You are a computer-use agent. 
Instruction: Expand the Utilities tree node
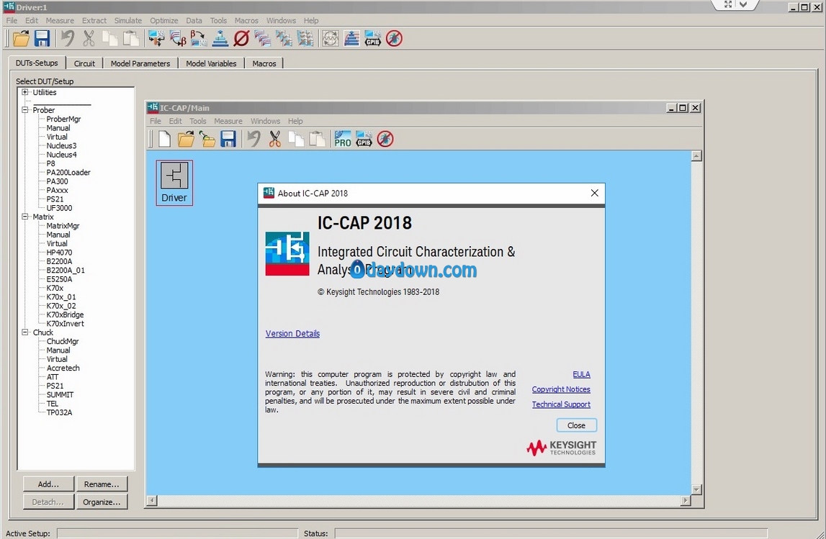point(24,92)
